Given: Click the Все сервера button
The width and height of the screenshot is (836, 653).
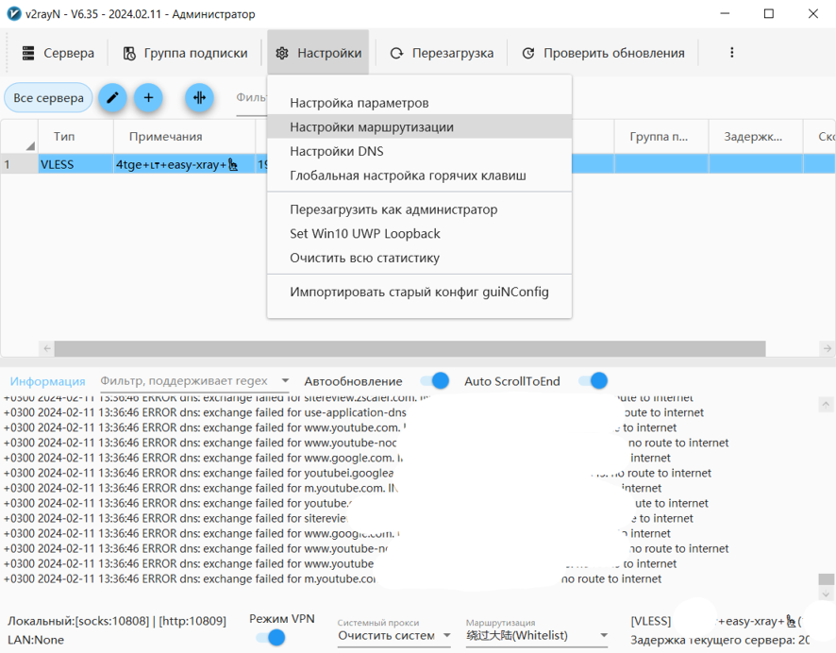Looking at the screenshot, I should (48, 97).
